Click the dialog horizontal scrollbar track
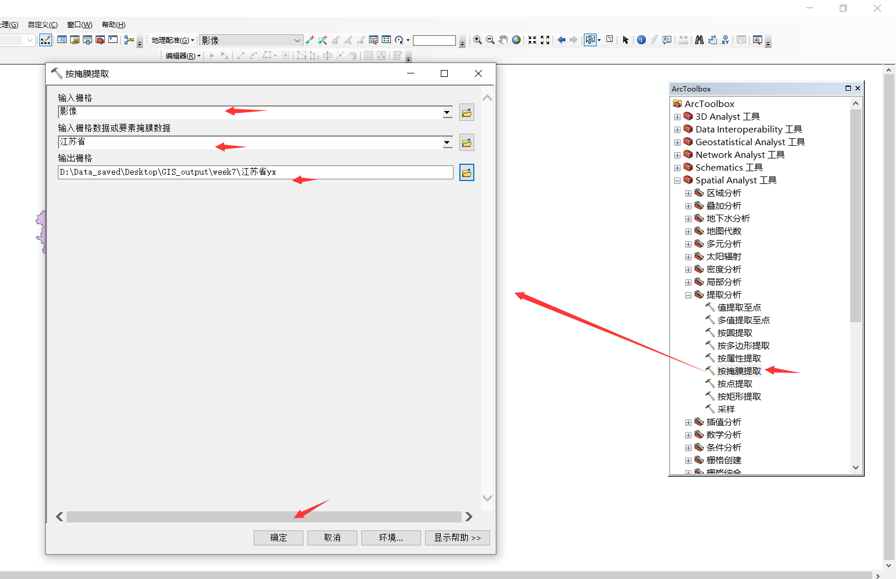 [x=264, y=517]
